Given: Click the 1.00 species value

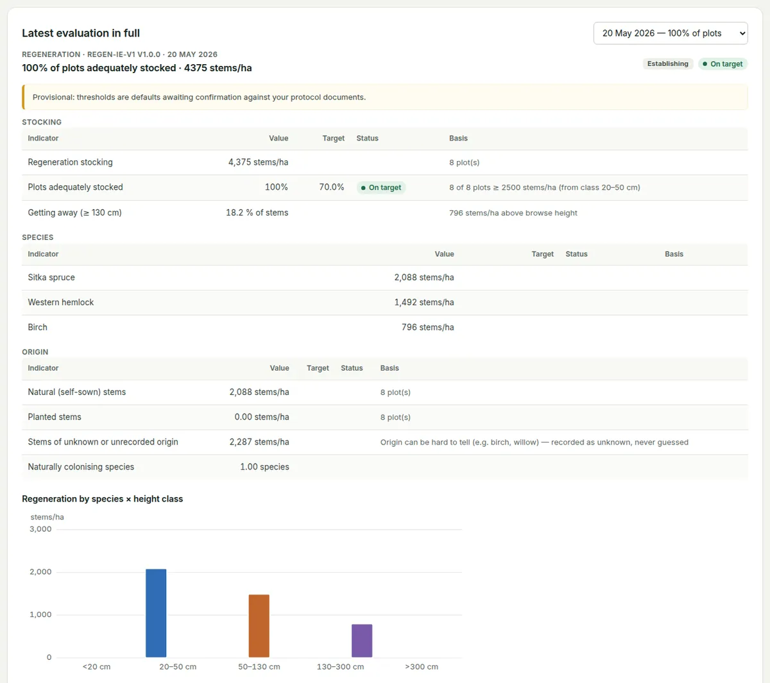Looking at the screenshot, I should (x=264, y=468).
